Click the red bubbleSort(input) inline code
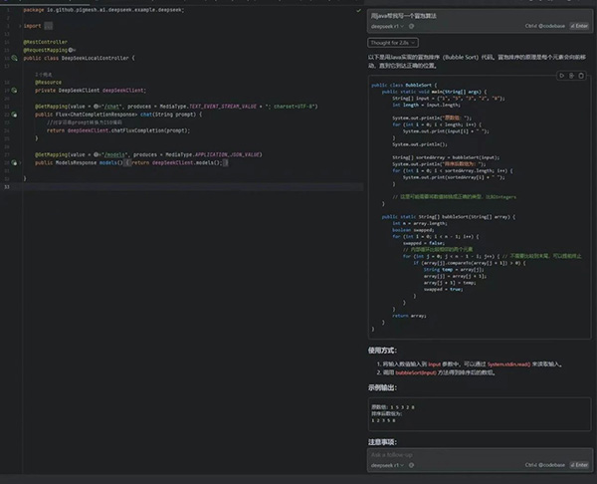This screenshot has width=597, height=484. 416,372
